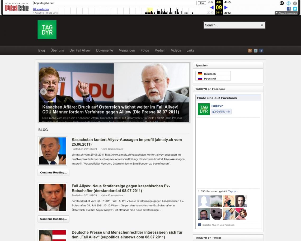Open the Links menu item
The image size is (301, 241).
pos(190,50)
